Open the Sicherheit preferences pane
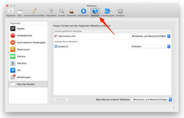Viewport: 184px width, 118px height. coord(71,12)
